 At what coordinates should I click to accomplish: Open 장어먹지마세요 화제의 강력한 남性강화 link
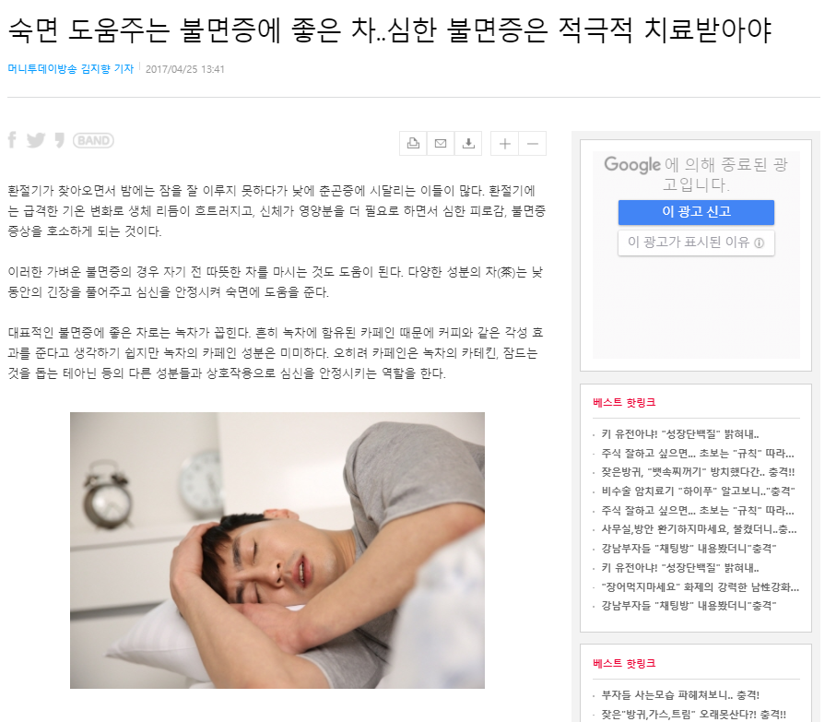point(701,587)
